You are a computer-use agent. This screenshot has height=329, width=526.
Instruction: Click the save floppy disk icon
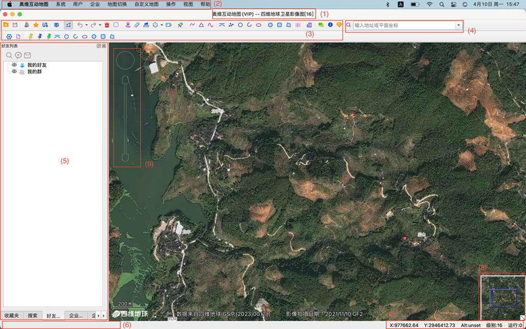[15, 25]
